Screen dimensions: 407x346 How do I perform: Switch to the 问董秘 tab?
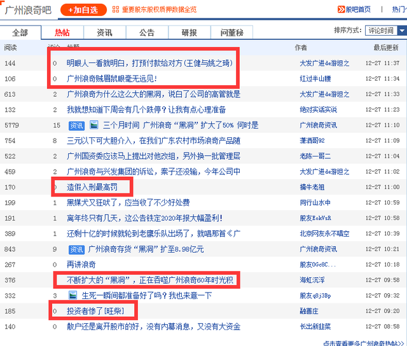click(x=231, y=32)
